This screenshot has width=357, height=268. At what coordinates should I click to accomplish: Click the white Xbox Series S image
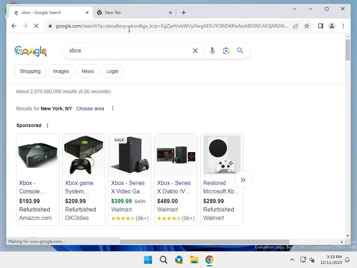(221, 155)
